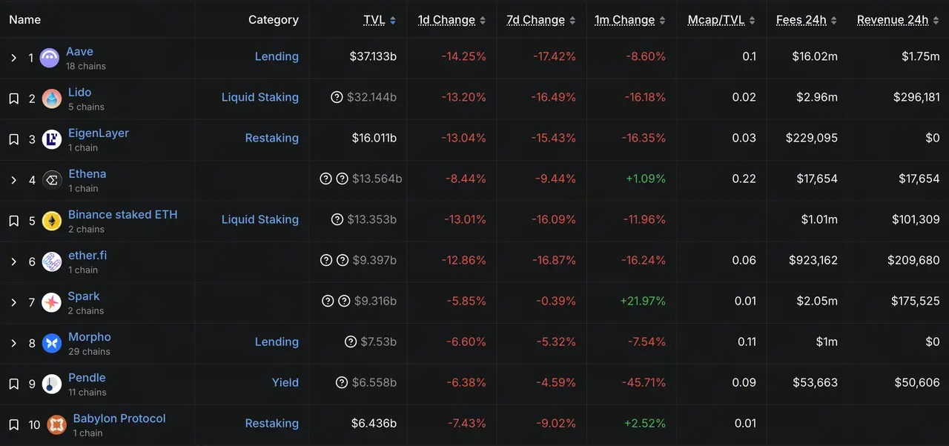Expand the Ethena row chevron
Image resolution: width=949 pixels, height=446 pixels.
tap(13, 180)
